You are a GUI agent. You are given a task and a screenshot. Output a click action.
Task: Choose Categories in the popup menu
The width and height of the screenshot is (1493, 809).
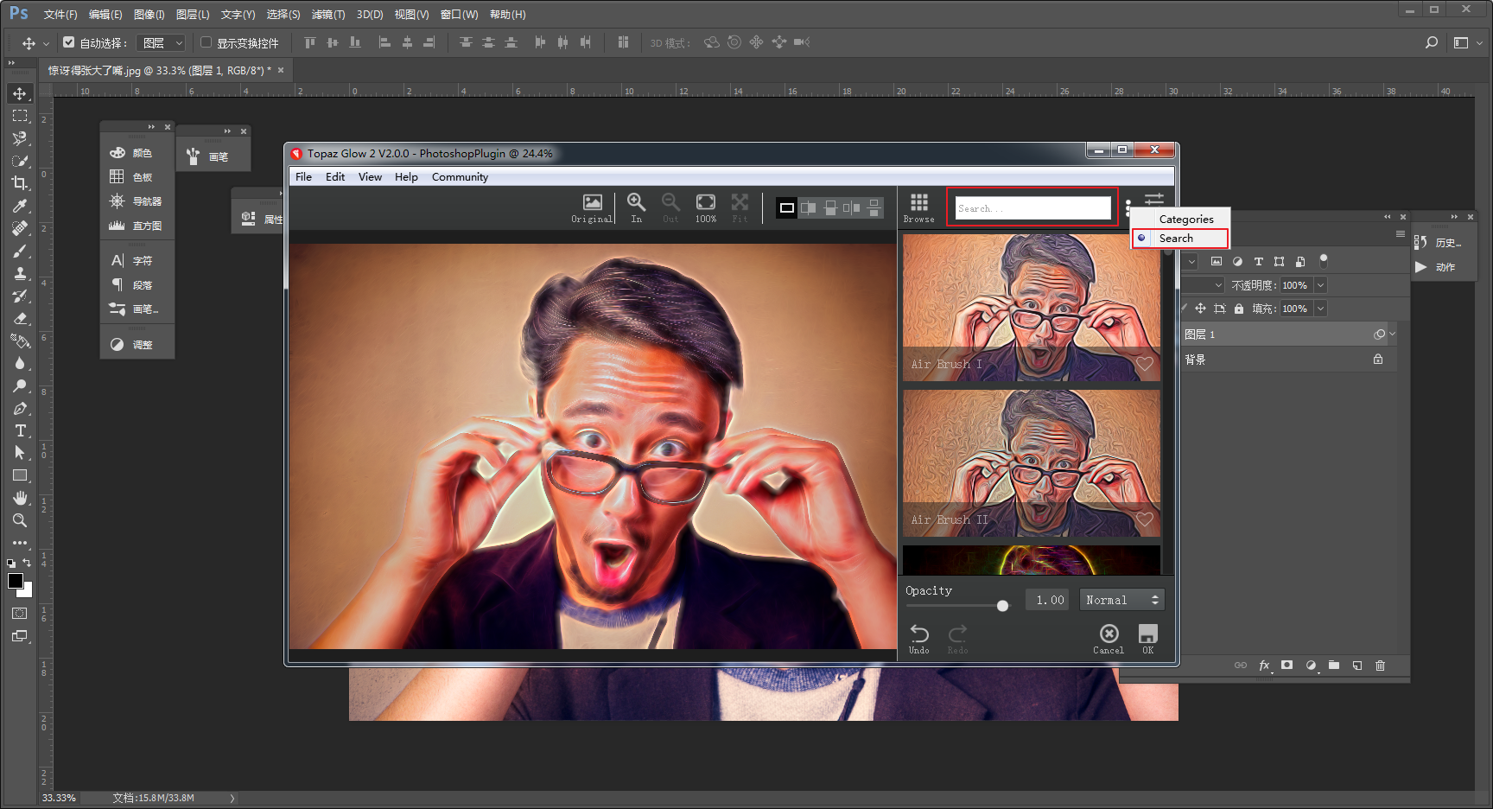click(1186, 219)
